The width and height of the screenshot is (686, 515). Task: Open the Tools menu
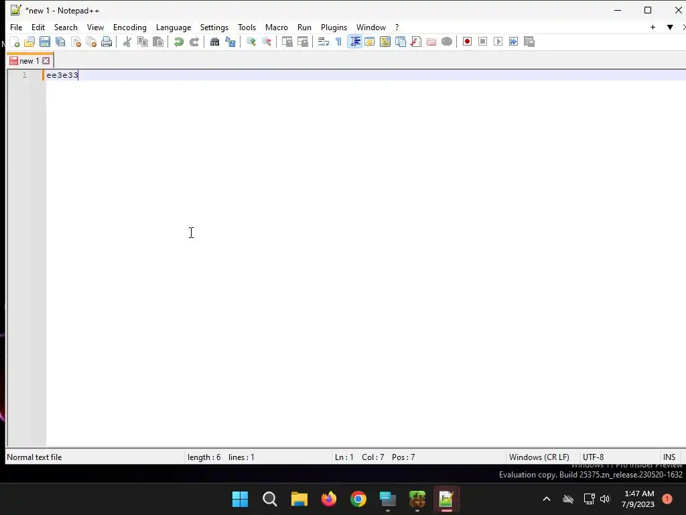(x=247, y=27)
